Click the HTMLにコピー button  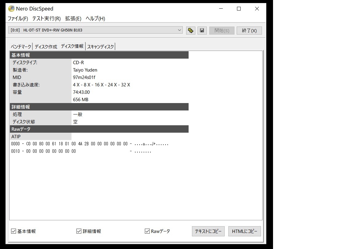pyautogui.click(x=244, y=231)
